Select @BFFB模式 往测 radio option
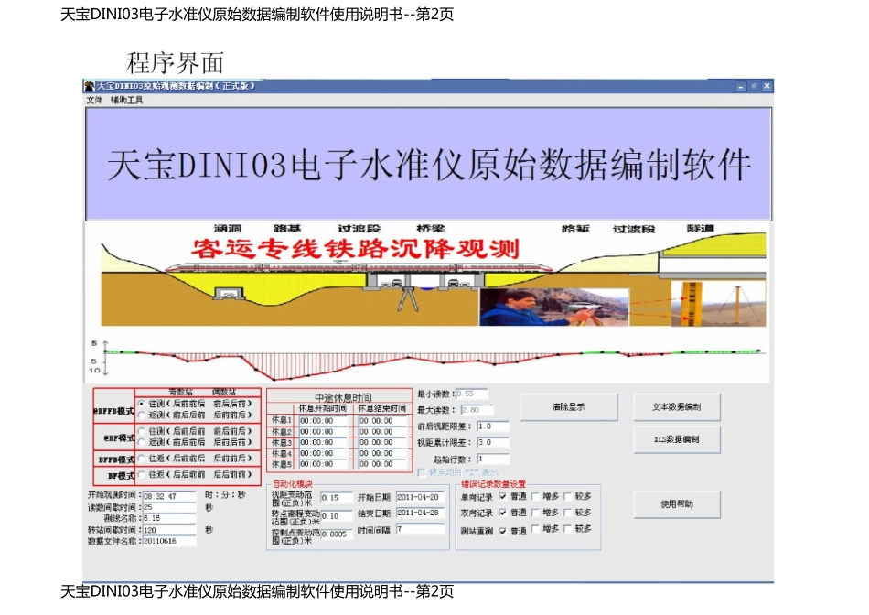Screen dimensions: 869x615 (142, 404)
